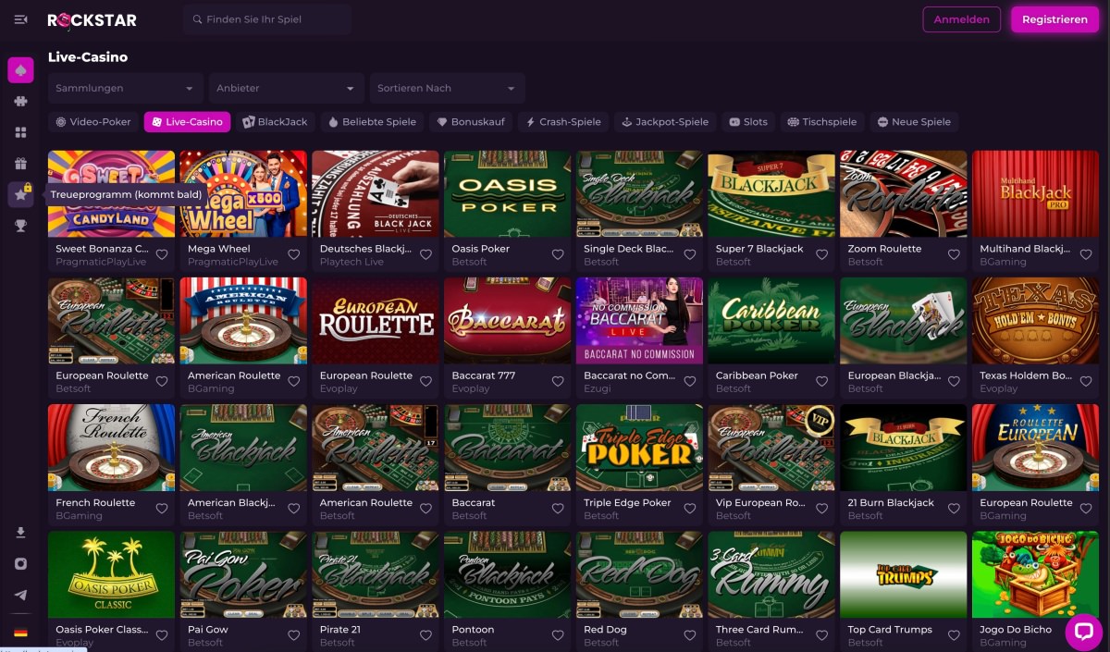Open the gift bonuses sidebar icon
This screenshot has width=1110, height=652.
(20, 164)
